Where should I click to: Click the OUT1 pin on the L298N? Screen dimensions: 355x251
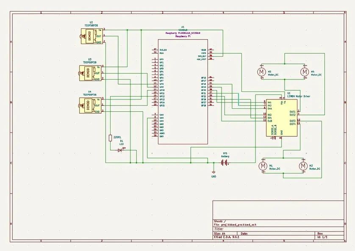tap(292, 112)
